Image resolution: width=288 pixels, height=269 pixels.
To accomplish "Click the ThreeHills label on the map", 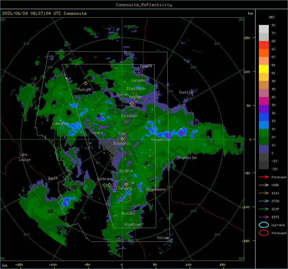I will 161,140.
